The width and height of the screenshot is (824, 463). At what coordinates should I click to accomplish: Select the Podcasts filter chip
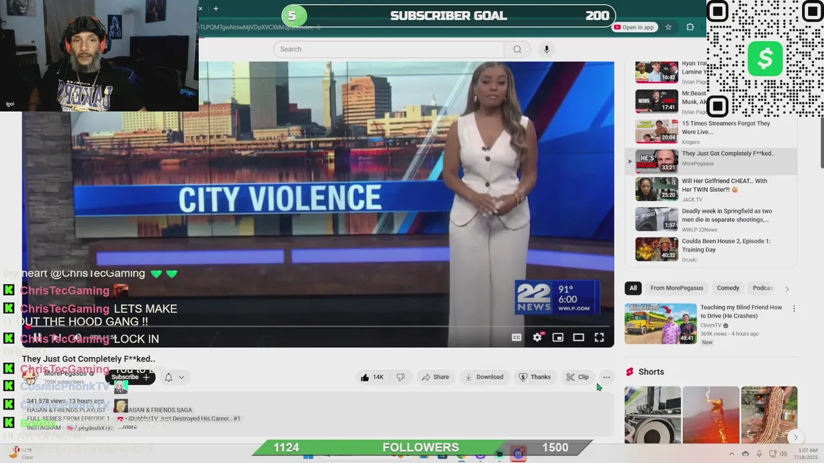click(763, 288)
